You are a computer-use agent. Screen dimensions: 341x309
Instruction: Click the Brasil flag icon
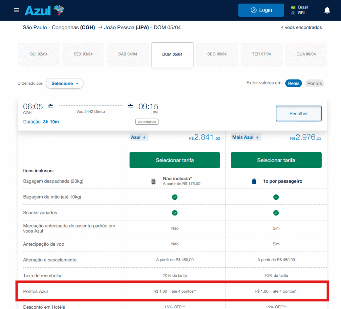pyautogui.click(x=293, y=7)
